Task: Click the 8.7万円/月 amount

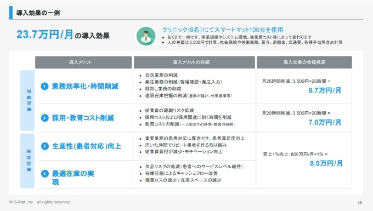Action: coord(325,90)
